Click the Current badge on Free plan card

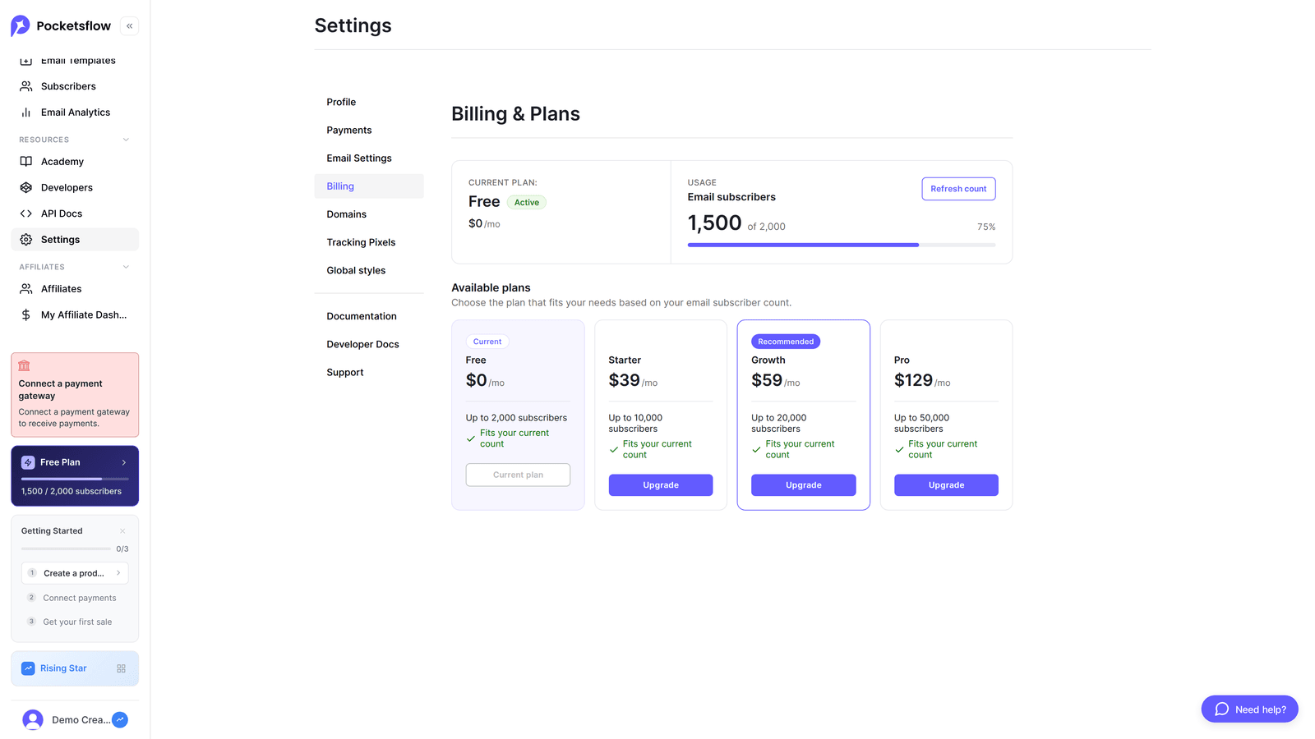tap(487, 342)
